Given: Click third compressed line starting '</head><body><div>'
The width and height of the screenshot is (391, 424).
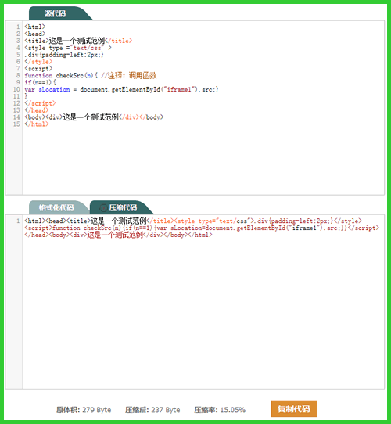Looking at the screenshot, I should click(x=118, y=235).
